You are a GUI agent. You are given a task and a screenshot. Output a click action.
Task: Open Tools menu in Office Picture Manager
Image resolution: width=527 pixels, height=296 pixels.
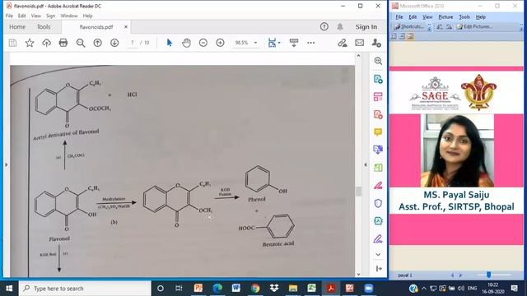coord(464,16)
